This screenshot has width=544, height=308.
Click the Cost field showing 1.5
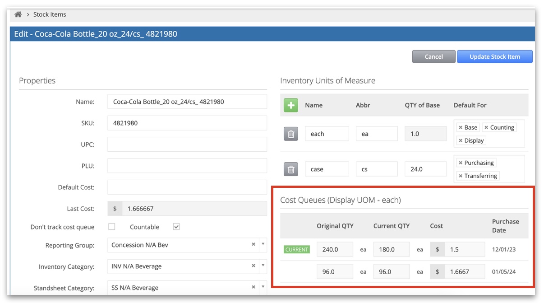click(x=465, y=249)
